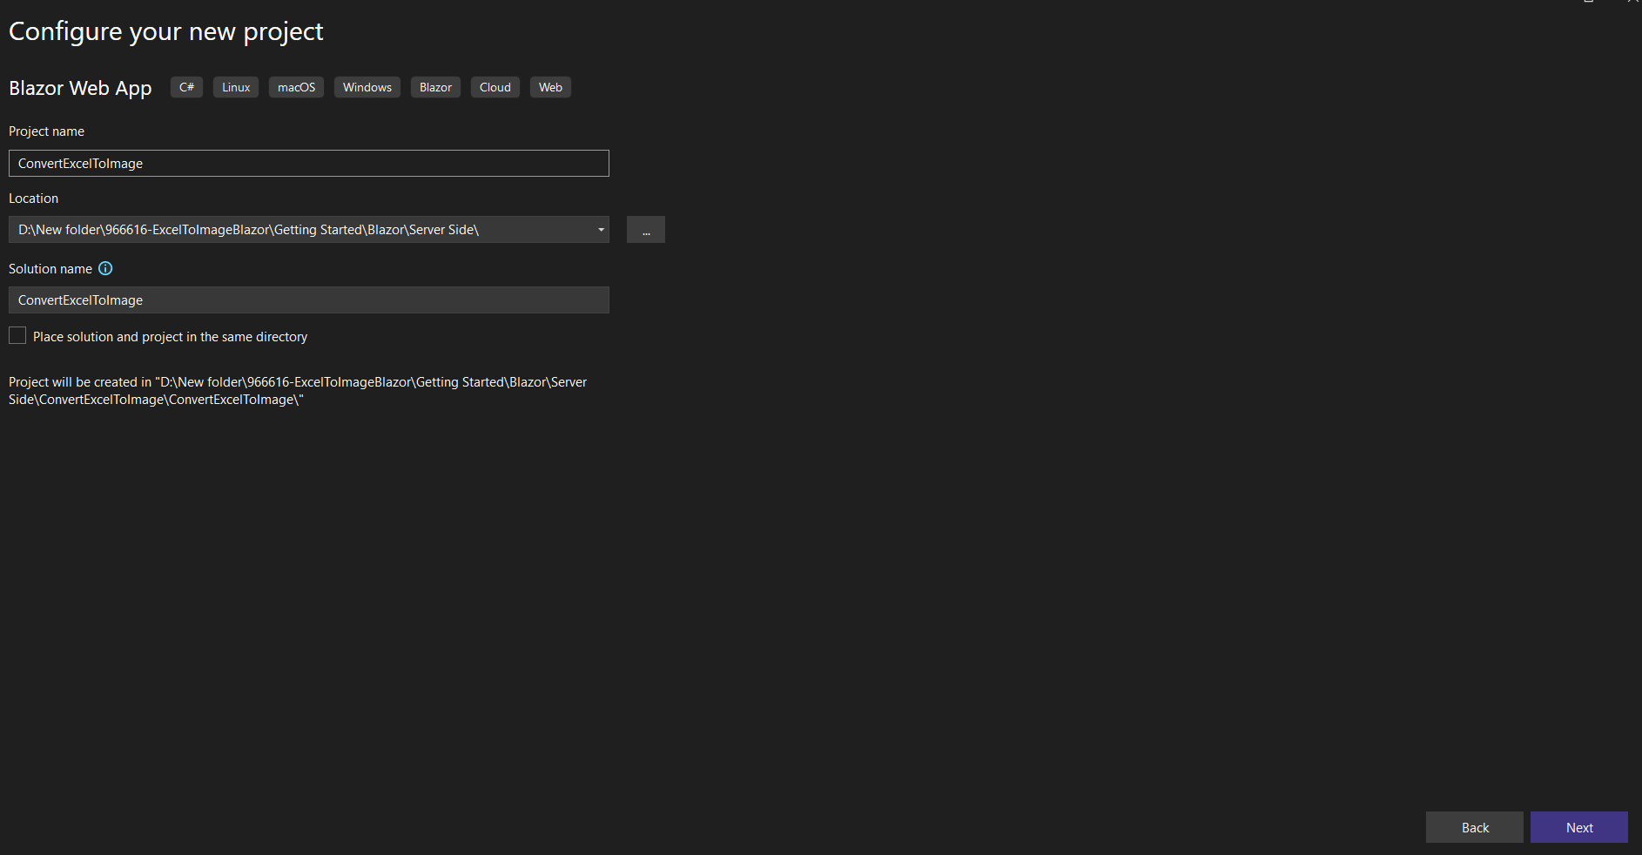Select the Linux platform tag
This screenshot has width=1642, height=855.
point(235,87)
